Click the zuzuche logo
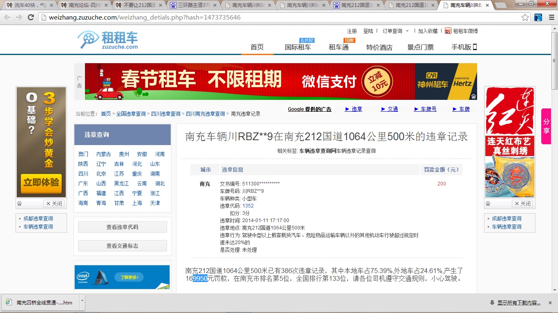Viewport: 558px width, 313px height. [108, 40]
